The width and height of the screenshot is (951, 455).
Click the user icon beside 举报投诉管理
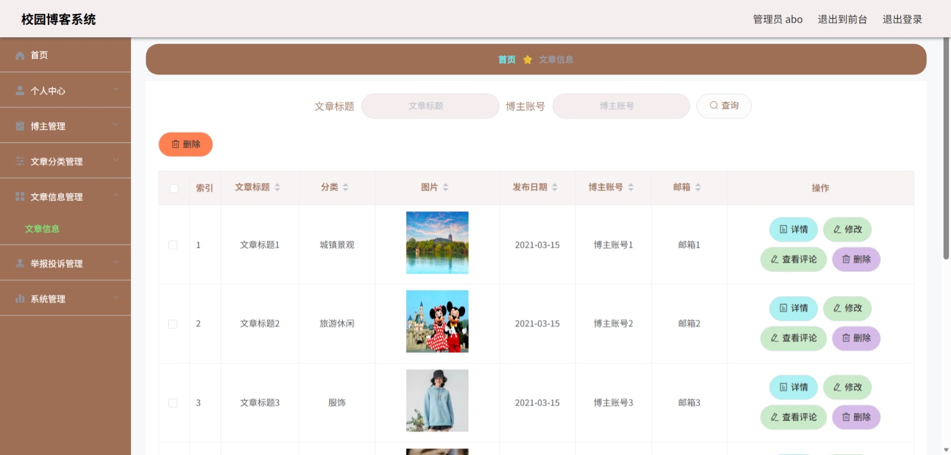click(x=20, y=264)
